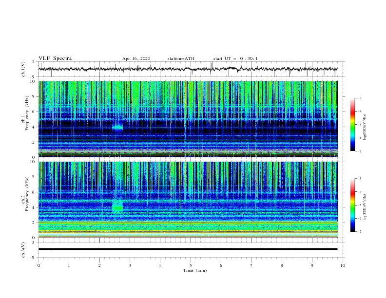Click the lower colorbar 'log(PSD)(V²/Hz)' label
Screen dimensions: 386x298
click(365, 207)
